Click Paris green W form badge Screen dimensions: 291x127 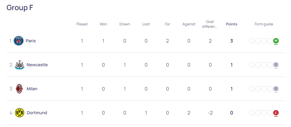click(x=276, y=41)
